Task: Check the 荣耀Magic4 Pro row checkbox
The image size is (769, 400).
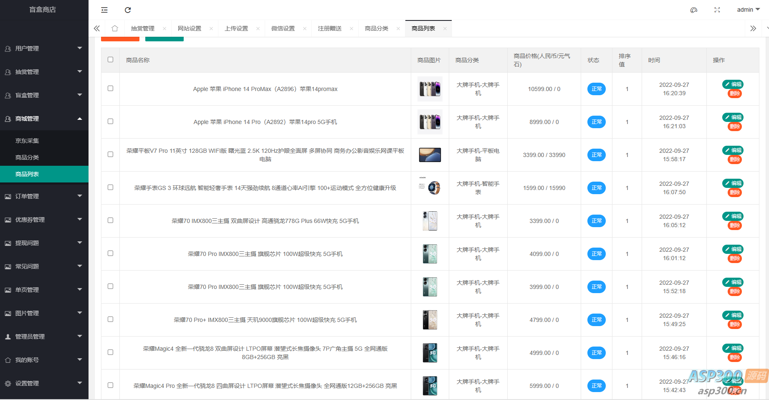Action: (x=111, y=385)
